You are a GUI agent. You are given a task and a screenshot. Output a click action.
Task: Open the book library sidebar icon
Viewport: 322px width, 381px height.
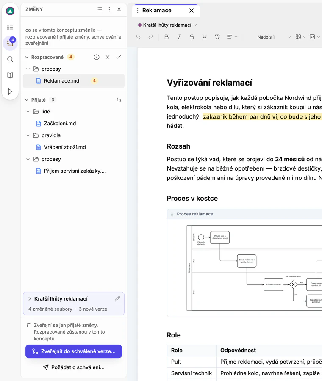[10, 75]
